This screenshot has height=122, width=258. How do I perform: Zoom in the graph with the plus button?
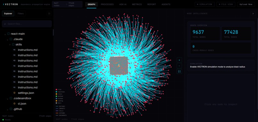point(179,60)
